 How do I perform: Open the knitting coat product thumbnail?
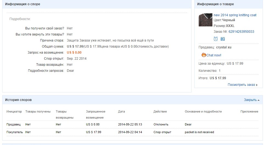click(x=205, y=20)
